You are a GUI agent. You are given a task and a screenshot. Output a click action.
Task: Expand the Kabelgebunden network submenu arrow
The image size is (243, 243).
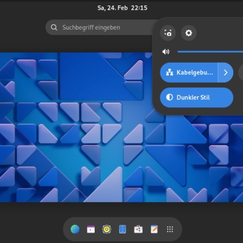pos(226,72)
